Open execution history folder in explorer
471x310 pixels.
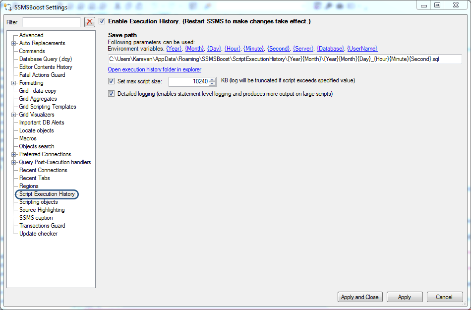(x=154, y=69)
